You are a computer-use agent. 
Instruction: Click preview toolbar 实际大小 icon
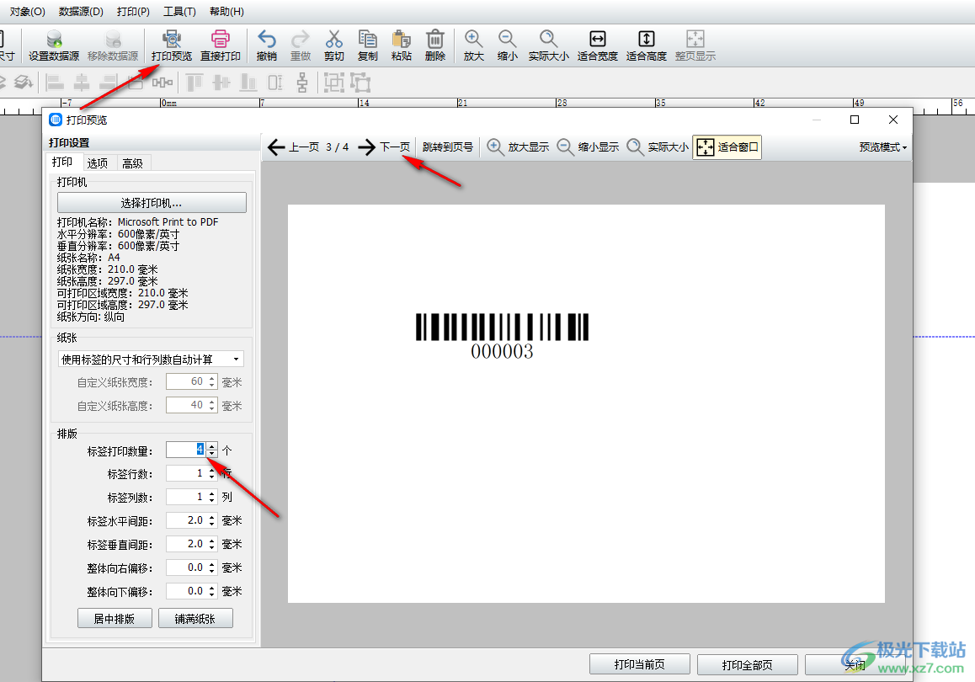pos(658,147)
